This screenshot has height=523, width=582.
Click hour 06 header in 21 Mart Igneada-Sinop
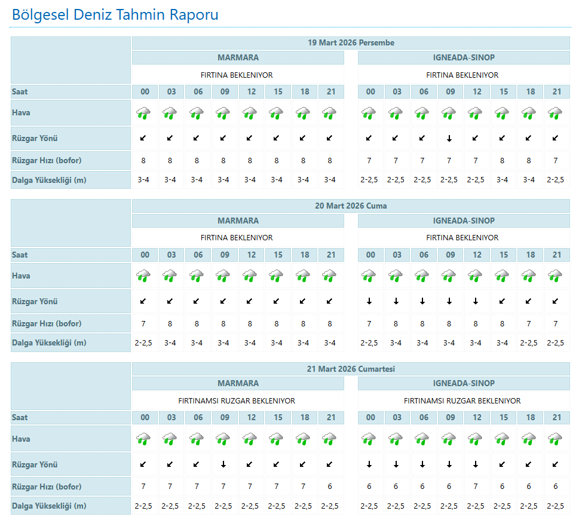click(424, 418)
